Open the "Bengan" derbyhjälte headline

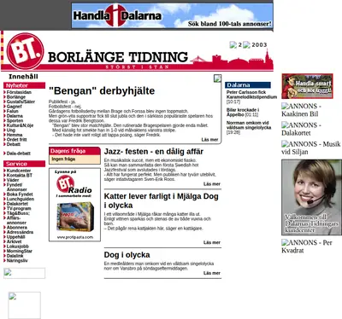(x=102, y=90)
